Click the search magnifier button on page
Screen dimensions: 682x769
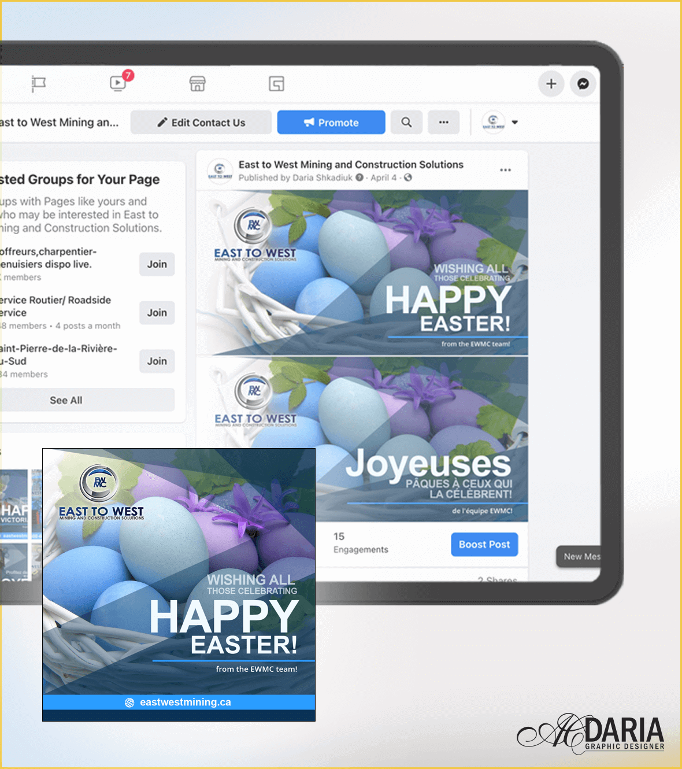point(406,123)
